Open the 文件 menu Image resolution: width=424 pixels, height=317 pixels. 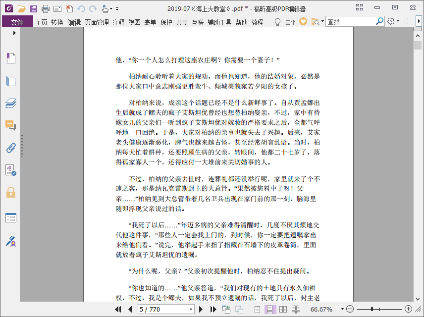coord(17,22)
